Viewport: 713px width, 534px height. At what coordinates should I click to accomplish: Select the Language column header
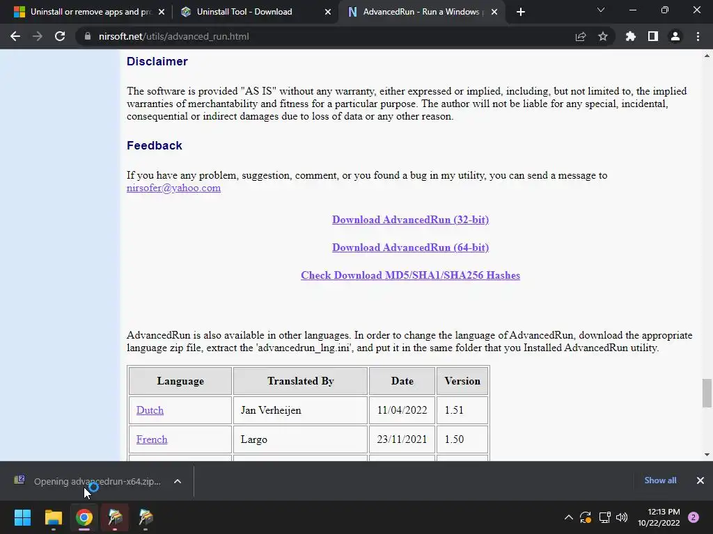(180, 381)
